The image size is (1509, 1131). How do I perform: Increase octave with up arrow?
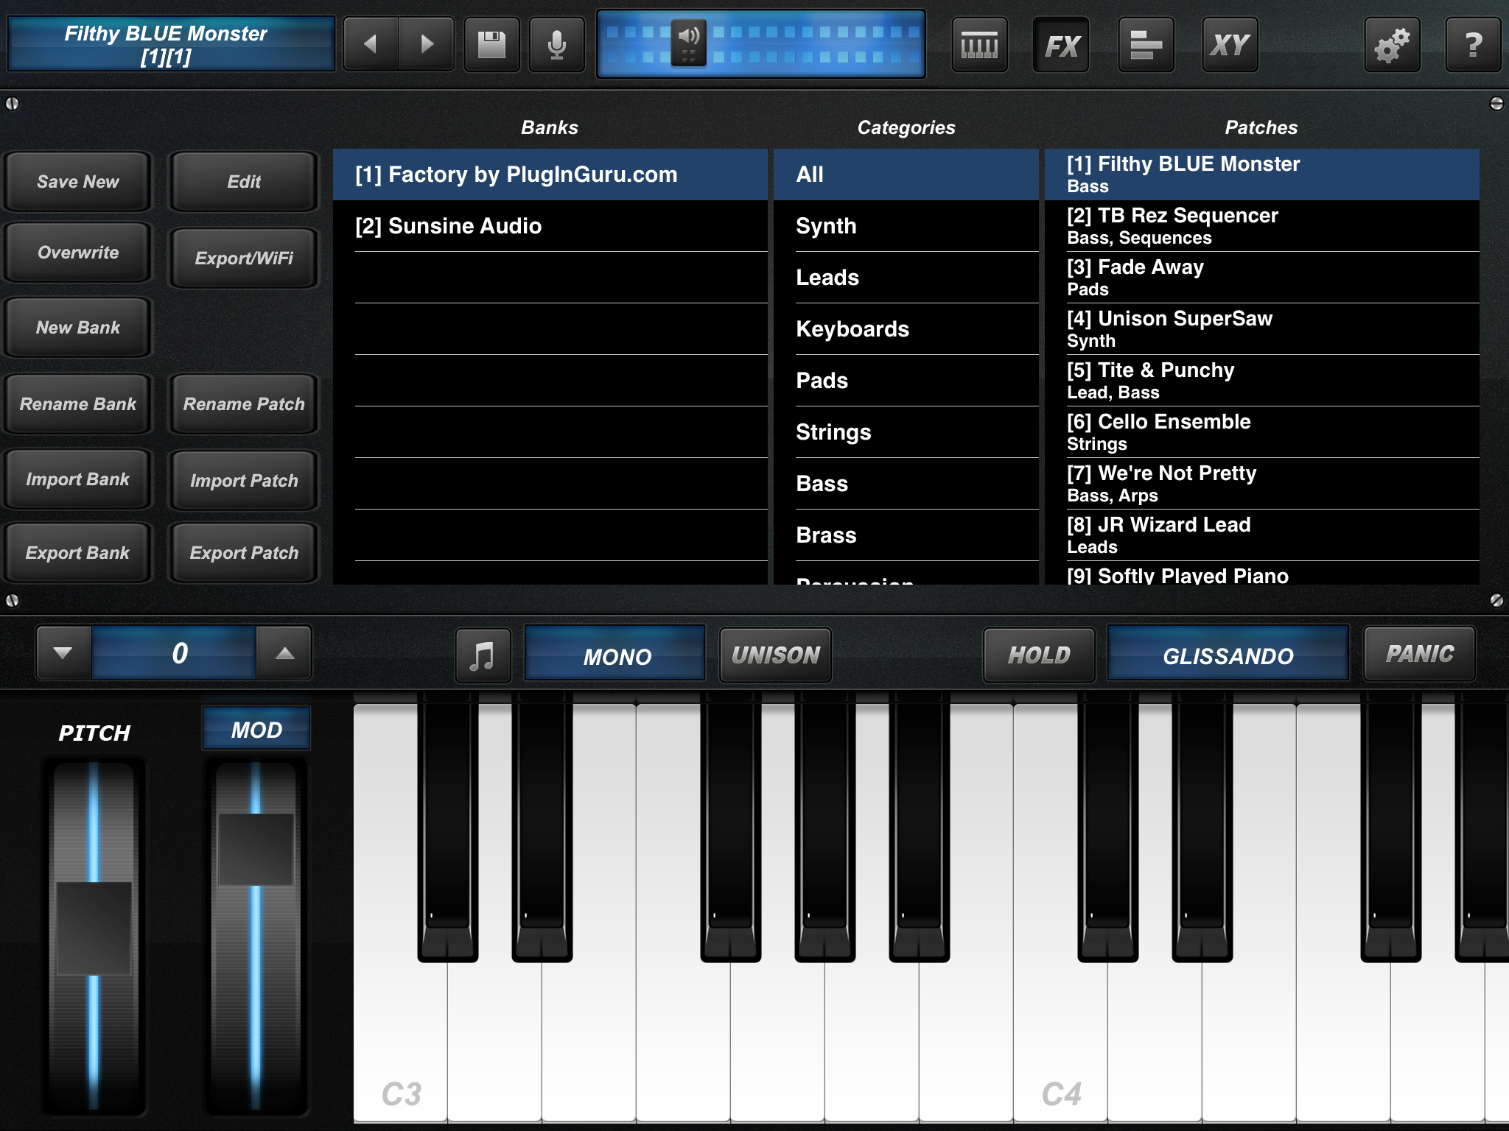[x=284, y=653]
